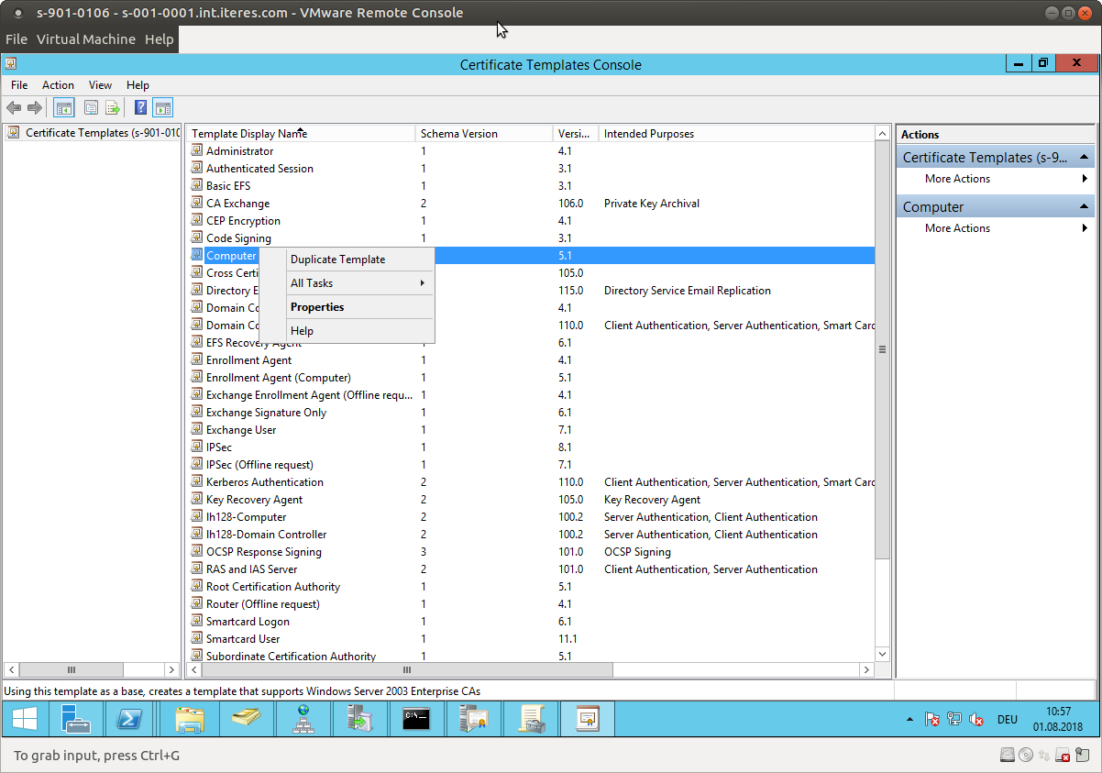
Task: Click the globe network diagram taskbar icon
Action: coord(303,720)
